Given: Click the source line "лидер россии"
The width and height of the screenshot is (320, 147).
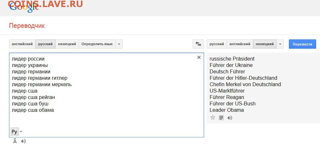Looking at the screenshot, I should (x=28, y=59).
